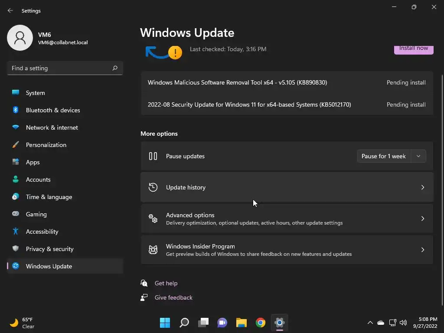Image resolution: width=444 pixels, height=333 pixels.
Task: Click the Accounts person icon
Action: tap(16, 179)
